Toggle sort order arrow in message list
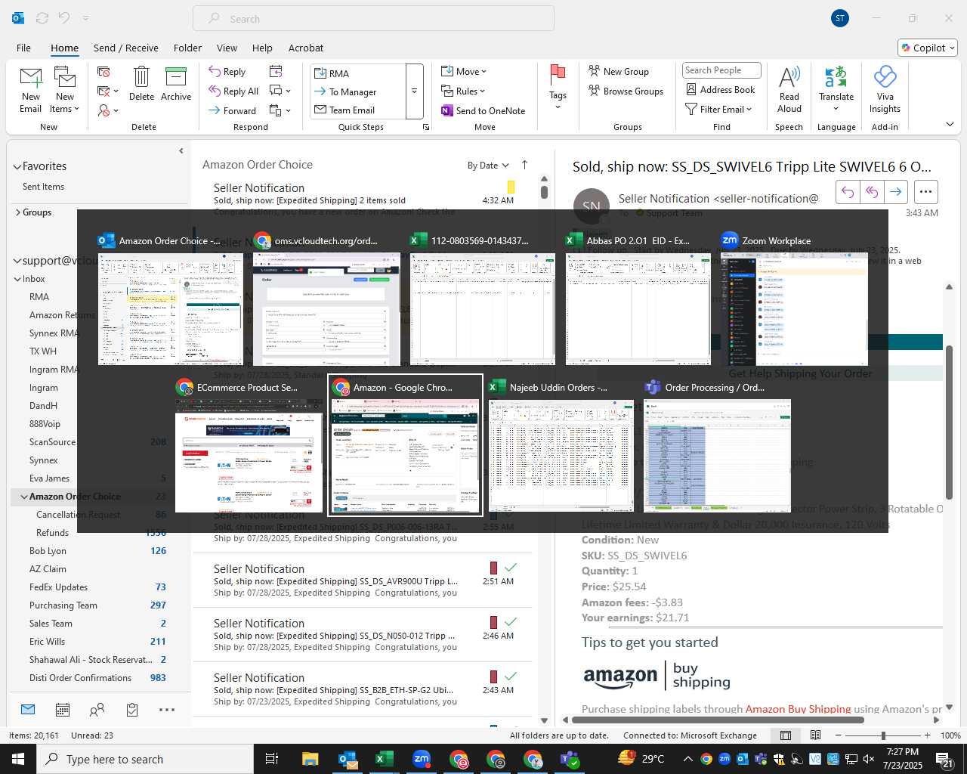Viewport: 967px width, 774px height. coord(524,165)
